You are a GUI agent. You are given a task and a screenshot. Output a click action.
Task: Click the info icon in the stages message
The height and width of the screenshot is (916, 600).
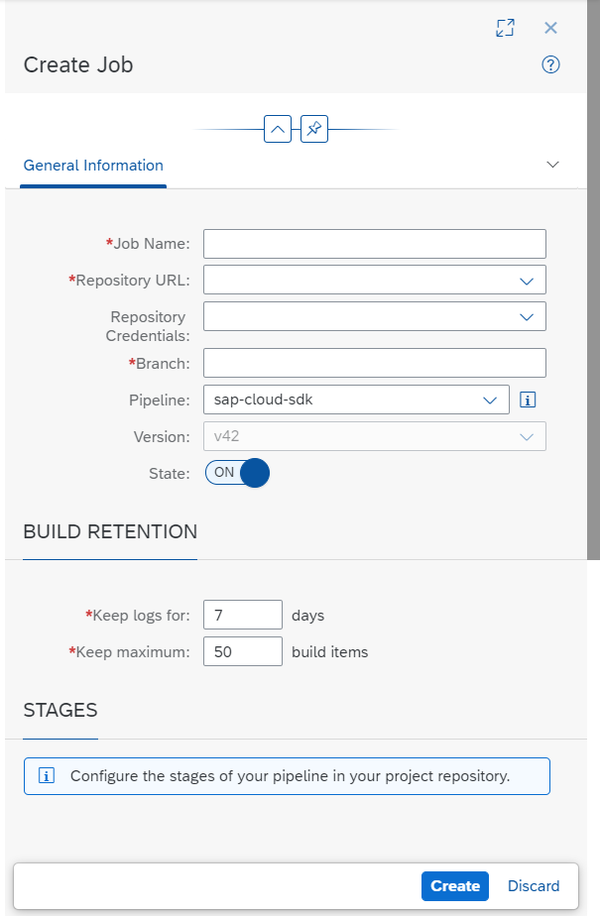tap(47, 776)
